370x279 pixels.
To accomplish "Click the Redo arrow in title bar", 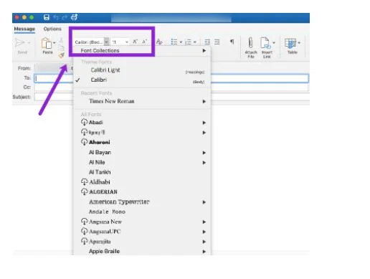I will [x=65, y=17].
